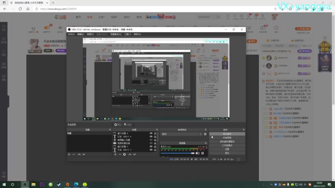This screenshot has width=335, height=188.
Task: Click the 停止推流 button
Action: click(x=227, y=134)
